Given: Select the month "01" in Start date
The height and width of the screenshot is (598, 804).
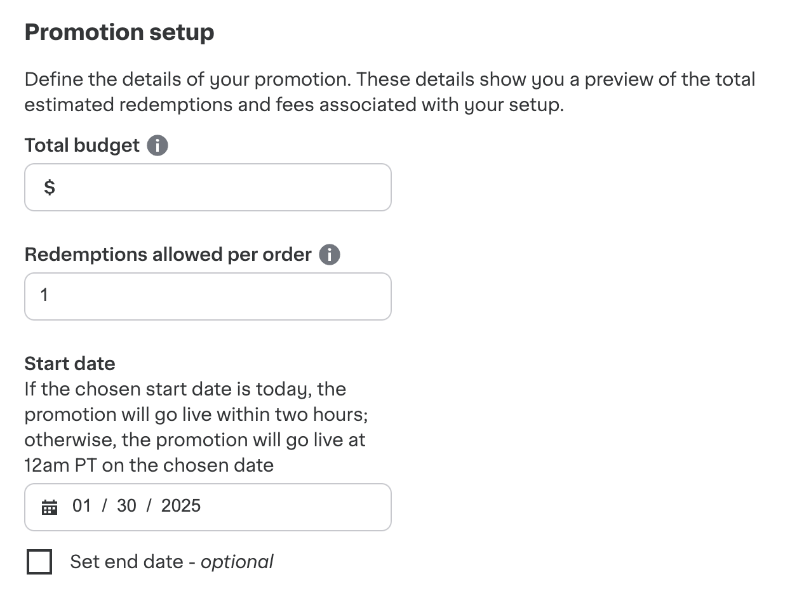Looking at the screenshot, I should click(x=82, y=506).
